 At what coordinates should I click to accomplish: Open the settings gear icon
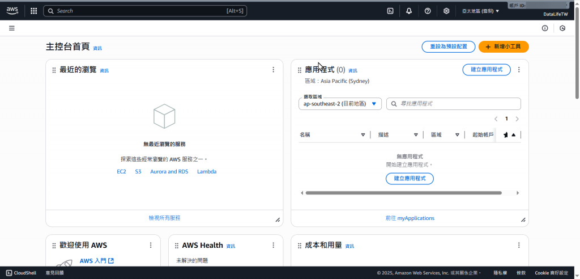(x=446, y=11)
